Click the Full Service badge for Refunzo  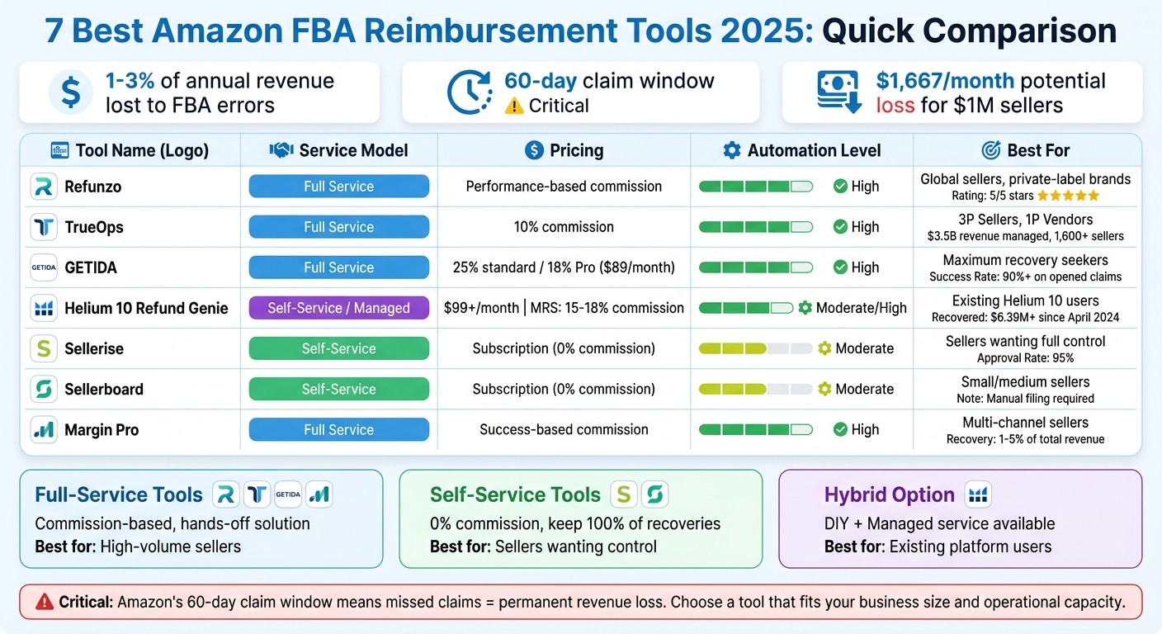click(x=339, y=187)
